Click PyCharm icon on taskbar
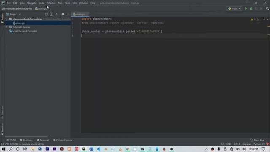 tap(84, 149)
